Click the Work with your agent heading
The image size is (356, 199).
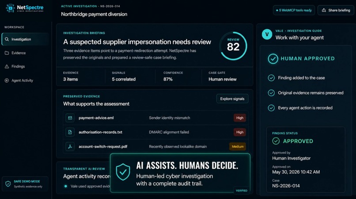299,38
